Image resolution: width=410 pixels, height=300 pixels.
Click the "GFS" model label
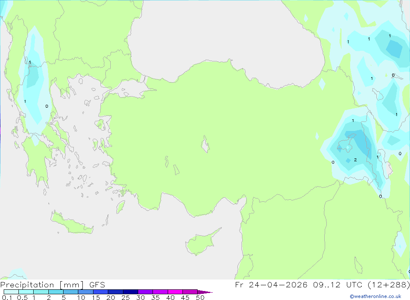[x=97, y=285]
